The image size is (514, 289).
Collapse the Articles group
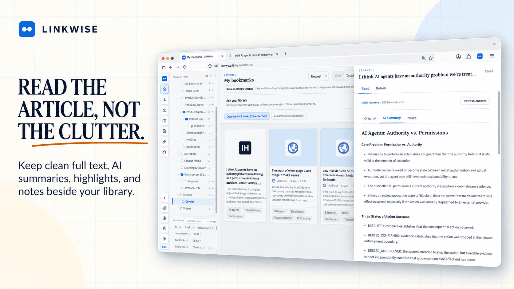coord(177,195)
